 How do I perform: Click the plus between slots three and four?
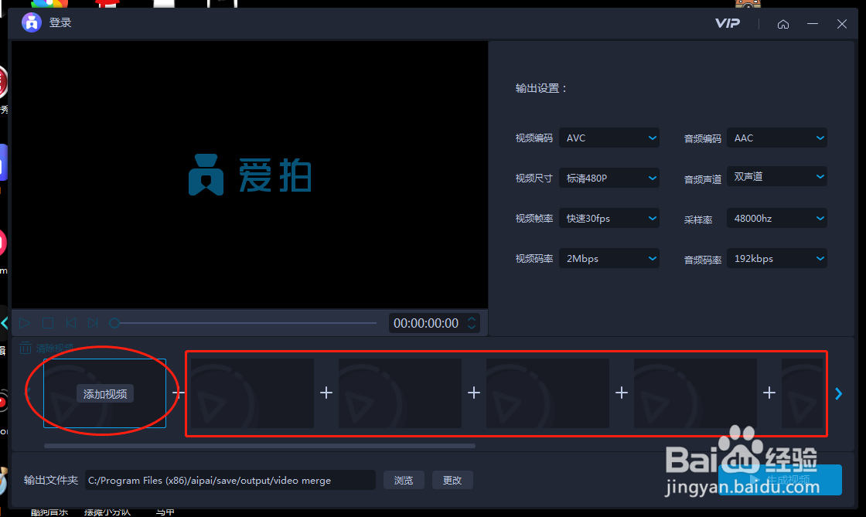point(474,393)
